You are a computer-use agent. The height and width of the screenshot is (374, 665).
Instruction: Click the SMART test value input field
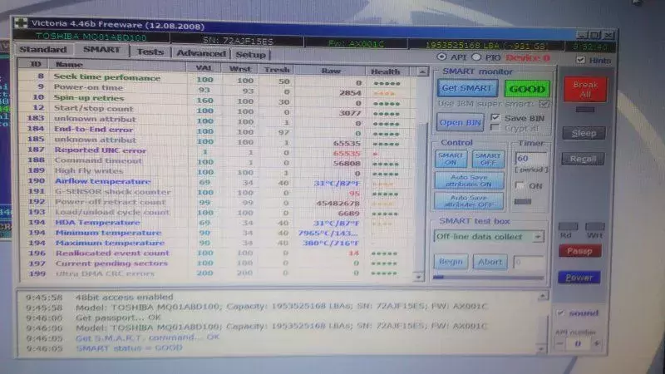(528, 263)
